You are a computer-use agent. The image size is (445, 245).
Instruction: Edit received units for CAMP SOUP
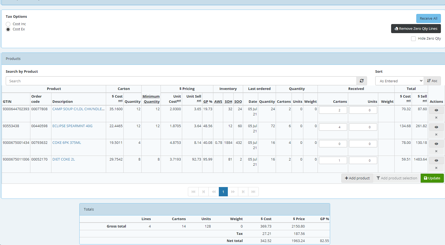pos(363,110)
